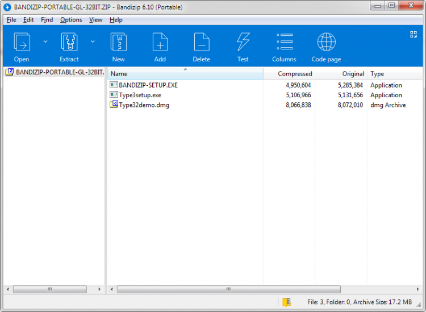Click folder tree scrollbar left arrow
Image resolution: width=426 pixels, height=312 pixels.
tap(7, 289)
